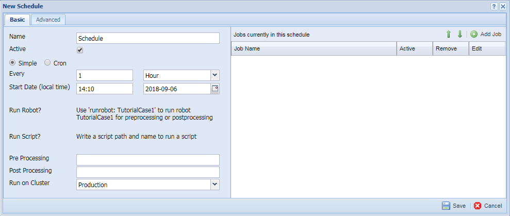Expand the Hour interval unit dropdown
The width and height of the screenshot is (510, 216).
[x=215, y=75]
